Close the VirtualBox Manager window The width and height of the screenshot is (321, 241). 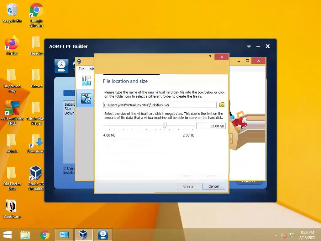(x=259, y=61)
